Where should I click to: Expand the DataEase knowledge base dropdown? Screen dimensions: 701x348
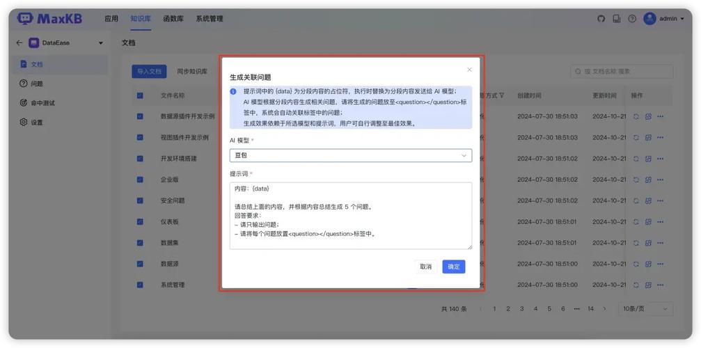100,43
